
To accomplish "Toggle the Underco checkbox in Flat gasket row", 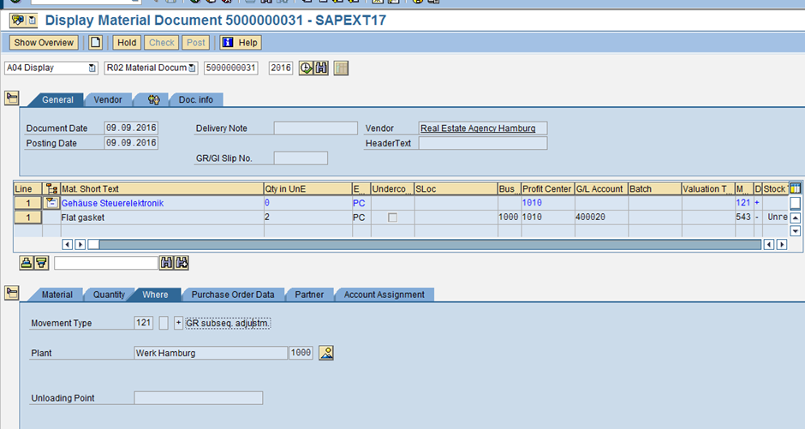I will pyautogui.click(x=392, y=217).
